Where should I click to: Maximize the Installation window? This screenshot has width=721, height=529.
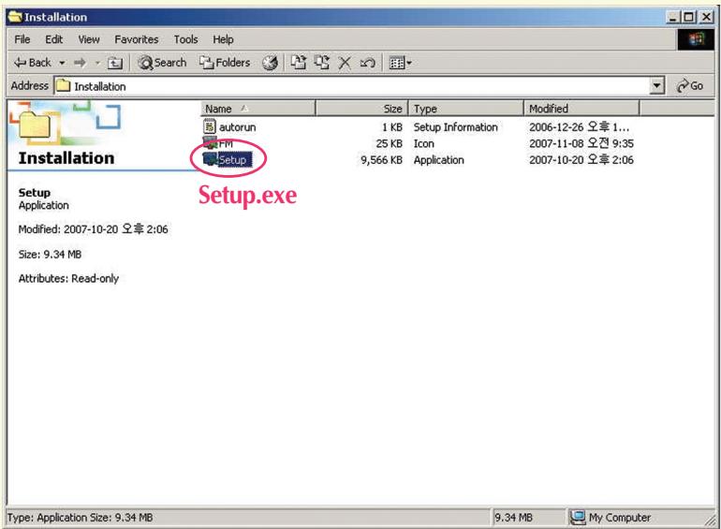tap(689, 17)
